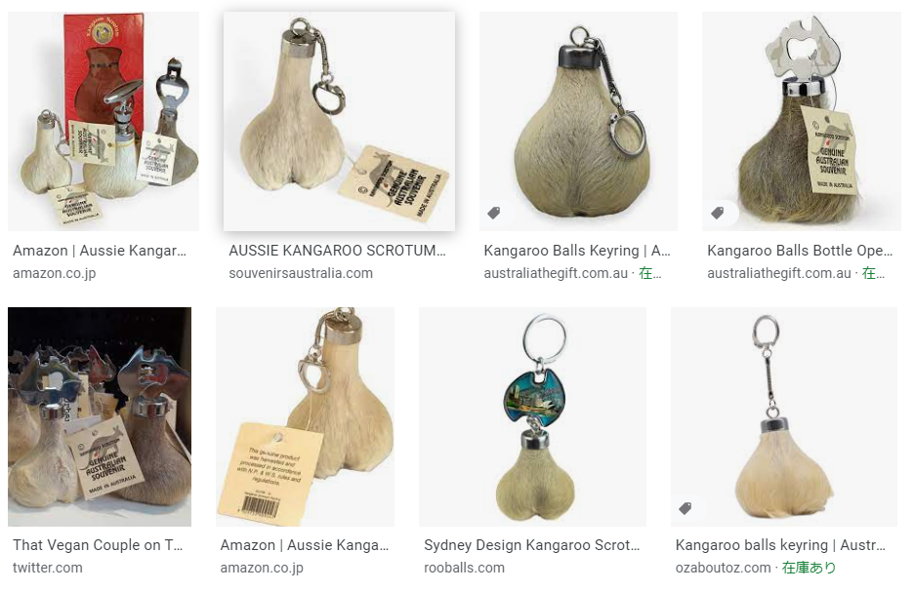Click the souvenirsaustralia.com source link
This screenshot has height=592, width=914.
[x=300, y=273]
